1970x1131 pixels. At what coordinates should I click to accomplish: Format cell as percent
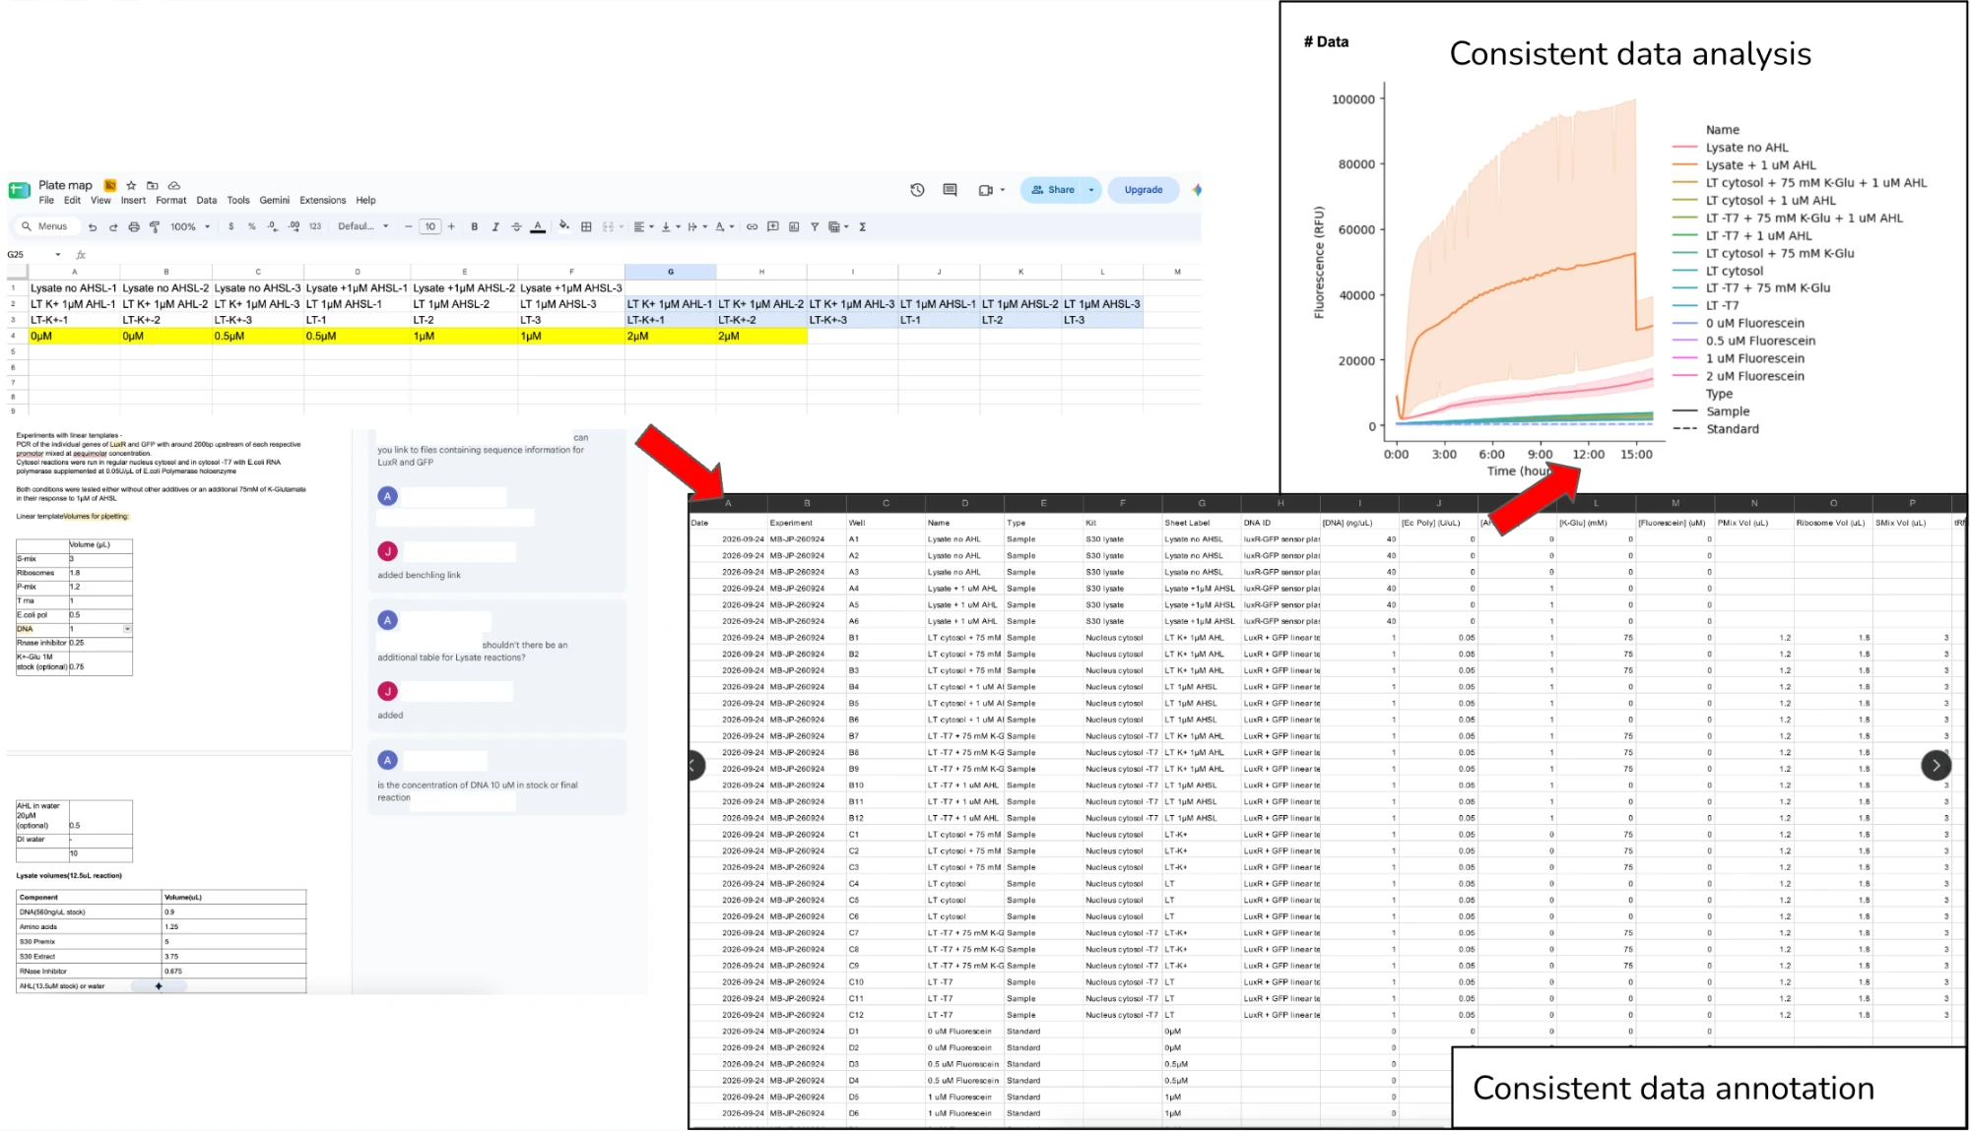(252, 226)
